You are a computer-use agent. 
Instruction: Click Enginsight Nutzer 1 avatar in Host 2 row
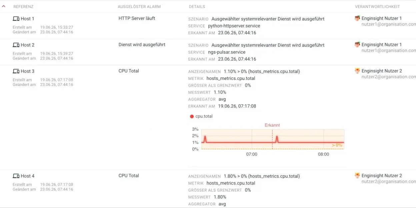(x=357, y=45)
